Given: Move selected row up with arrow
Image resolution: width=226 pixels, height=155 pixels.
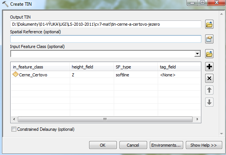Looking at the screenshot, I should coord(209,90).
